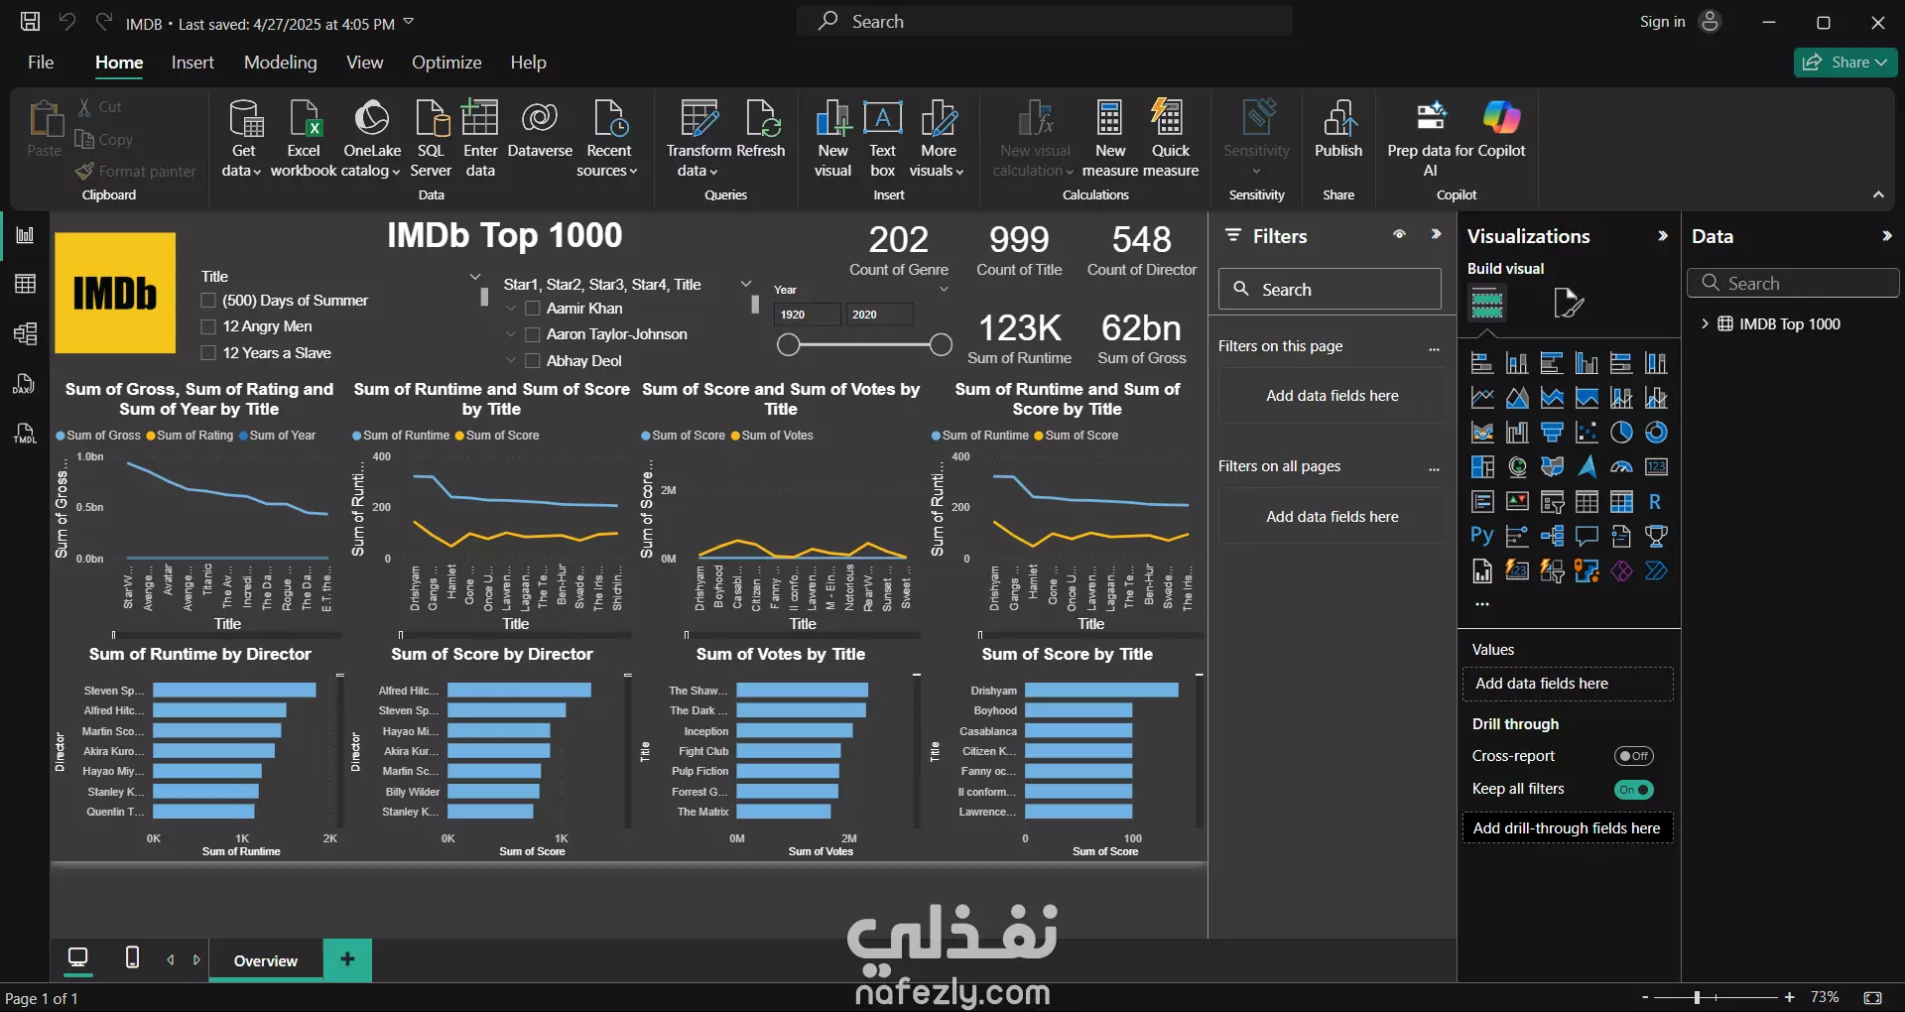Toggle Filters pane visibility eye icon

[x=1399, y=235]
